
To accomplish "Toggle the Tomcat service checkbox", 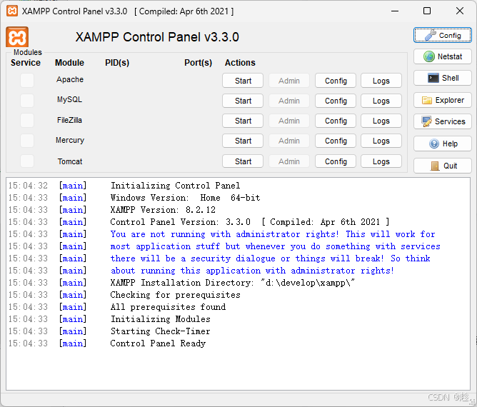I will 27,161.
